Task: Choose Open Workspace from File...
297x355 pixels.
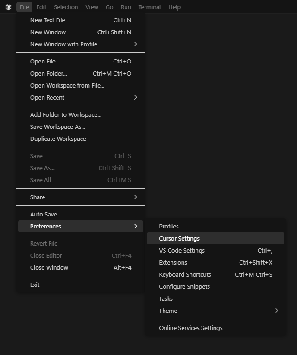Action: (x=81, y=85)
